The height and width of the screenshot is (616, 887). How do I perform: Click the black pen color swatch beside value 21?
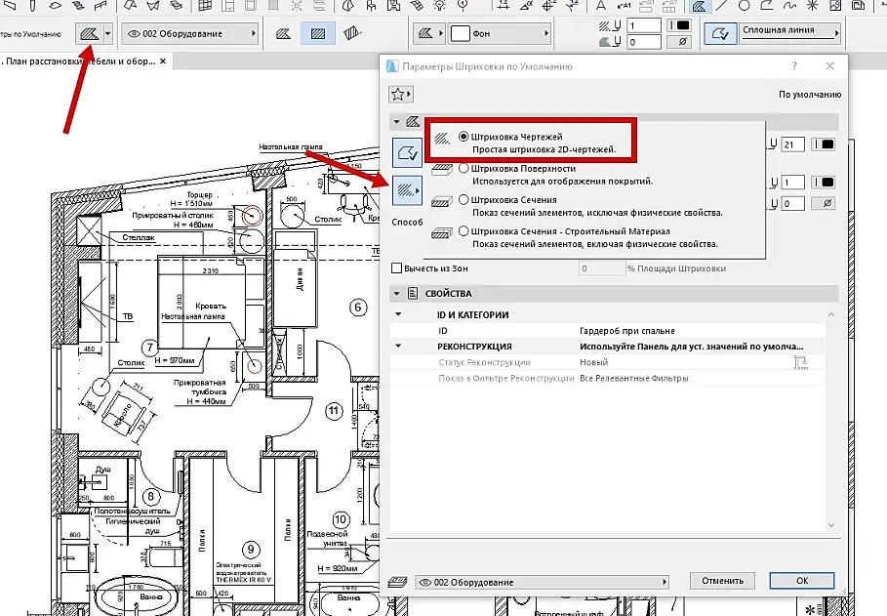point(826,144)
